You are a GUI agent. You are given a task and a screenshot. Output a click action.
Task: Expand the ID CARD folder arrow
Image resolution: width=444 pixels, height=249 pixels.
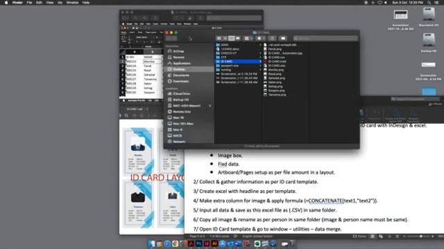tap(260, 62)
